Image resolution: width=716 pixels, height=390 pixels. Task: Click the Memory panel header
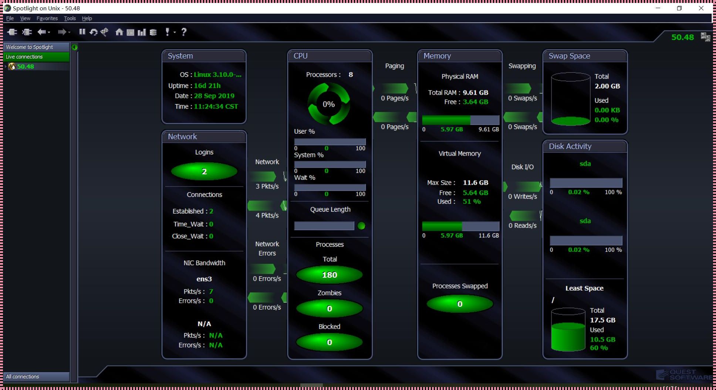[x=460, y=56]
